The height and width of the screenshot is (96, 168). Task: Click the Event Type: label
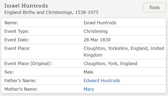pos(17,31)
